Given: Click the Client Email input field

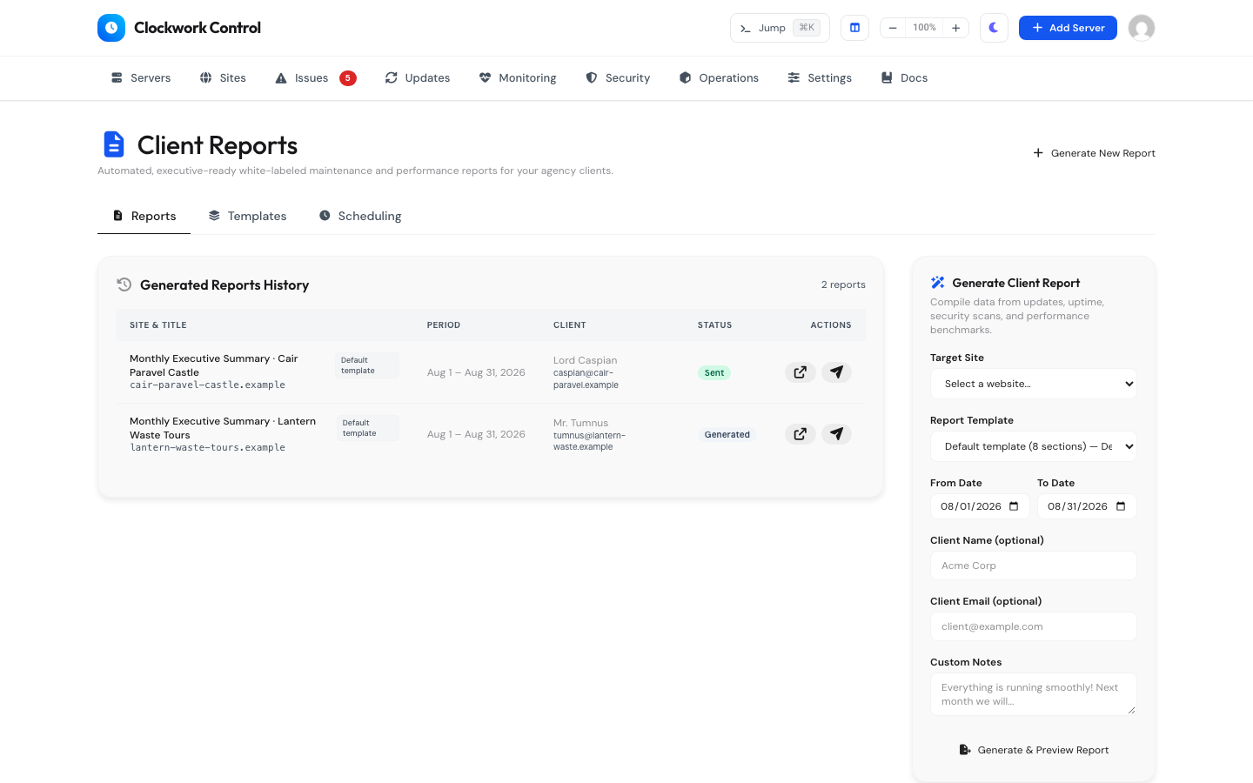Looking at the screenshot, I should 1034,626.
